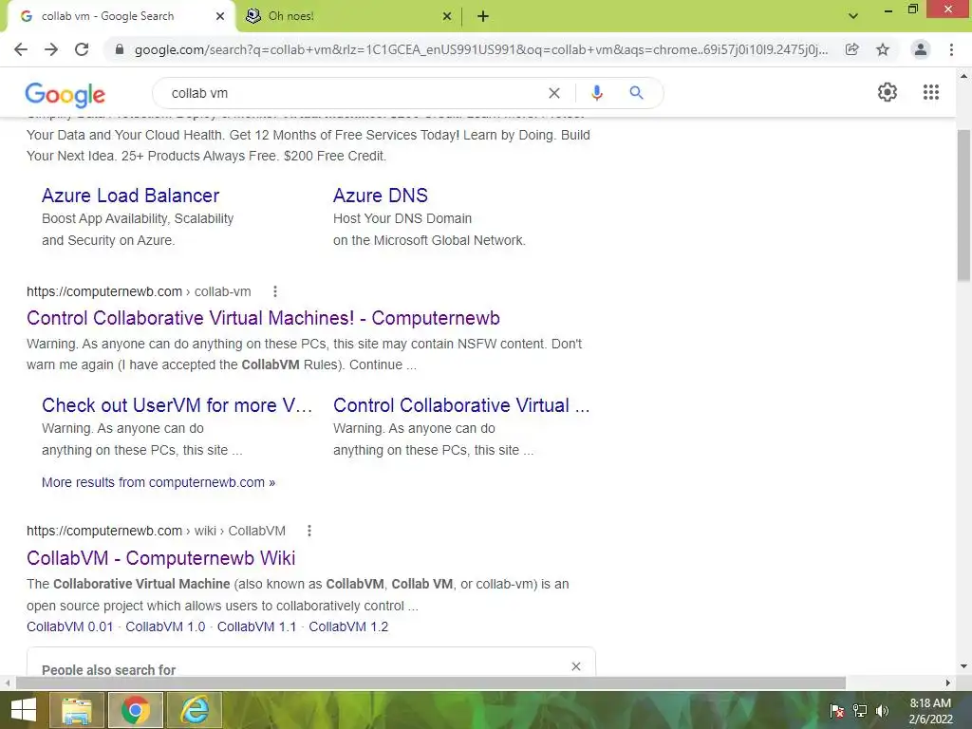Open the tab search dropdown arrow
This screenshot has height=729, width=972.
click(853, 17)
